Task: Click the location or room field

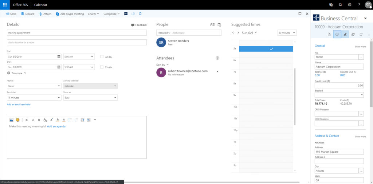Action: [x=77, y=42]
